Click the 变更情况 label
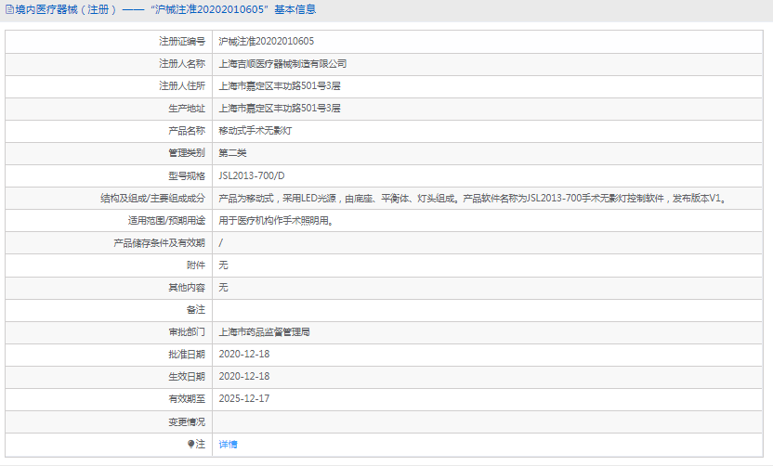The image size is (773, 466). pos(187,421)
